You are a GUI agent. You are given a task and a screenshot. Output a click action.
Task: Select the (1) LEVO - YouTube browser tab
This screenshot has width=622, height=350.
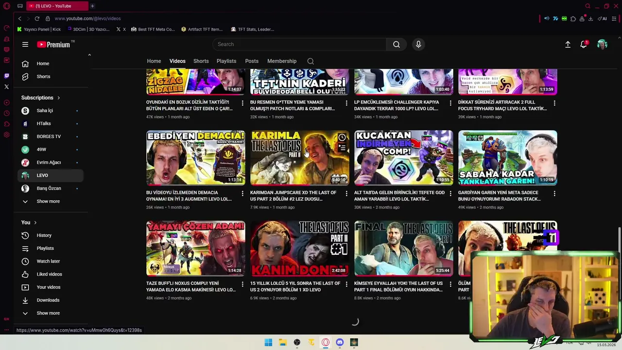(57, 6)
